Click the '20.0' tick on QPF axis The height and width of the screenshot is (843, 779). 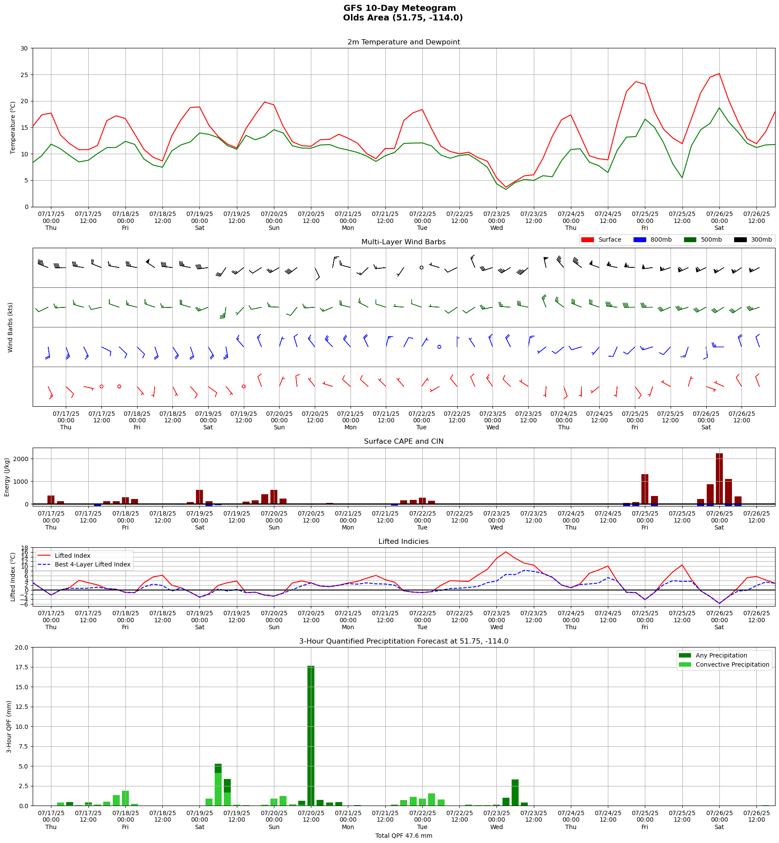(23, 647)
